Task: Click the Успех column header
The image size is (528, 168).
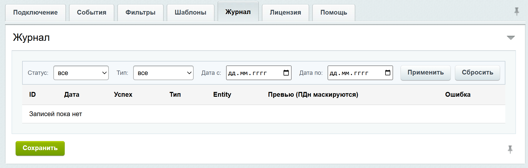Action: click(123, 94)
